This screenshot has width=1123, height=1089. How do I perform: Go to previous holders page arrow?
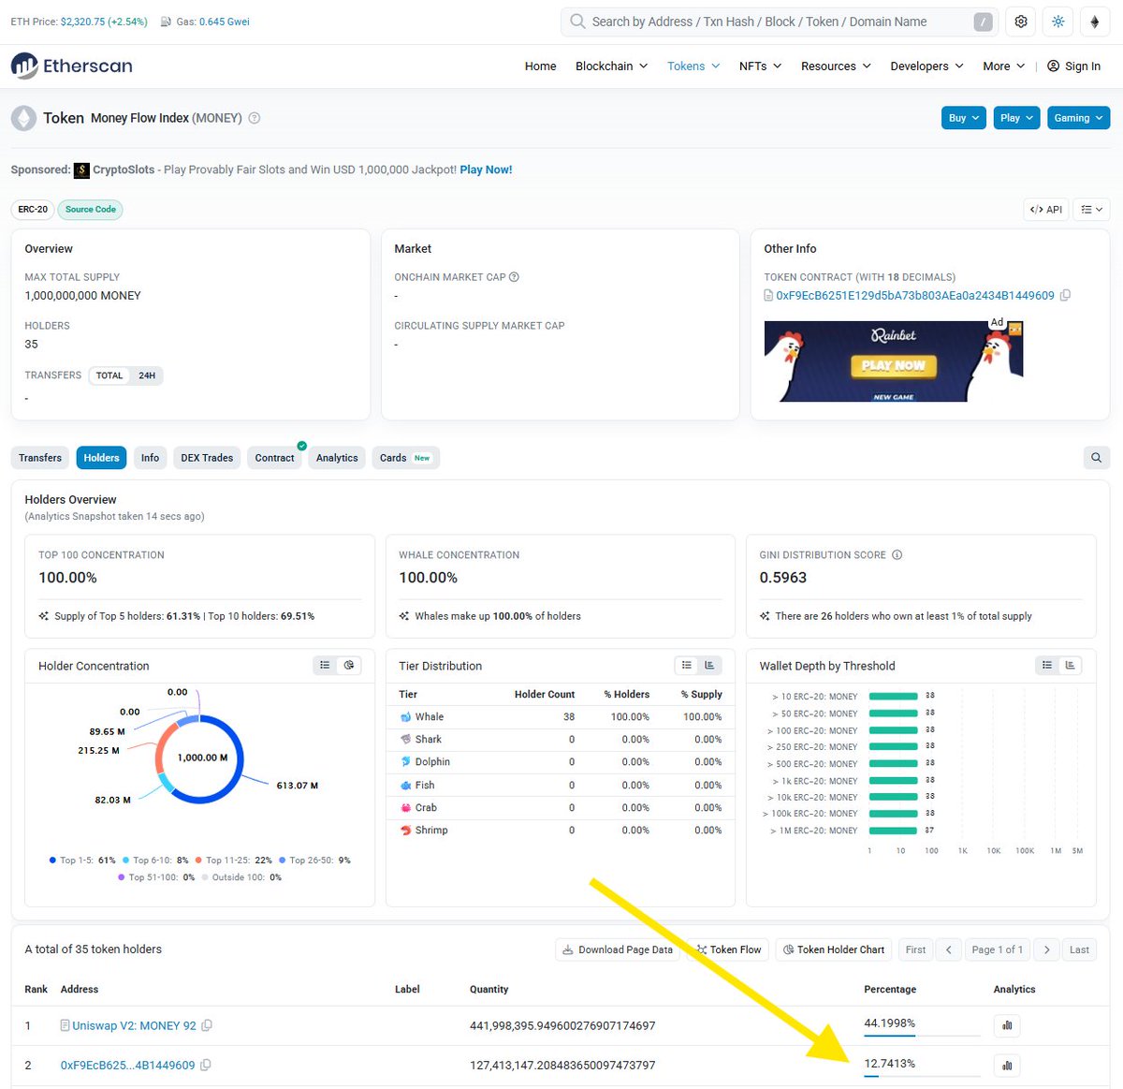[949, 949]
